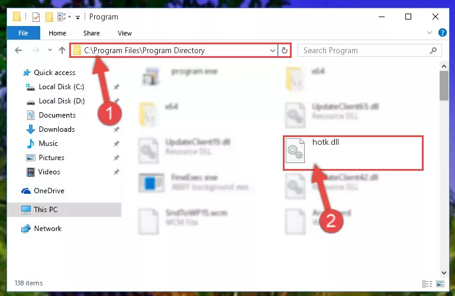Click the Properties quick access toolbar icon
Screen dimensions: 455x296
click(x=36, y=17)
